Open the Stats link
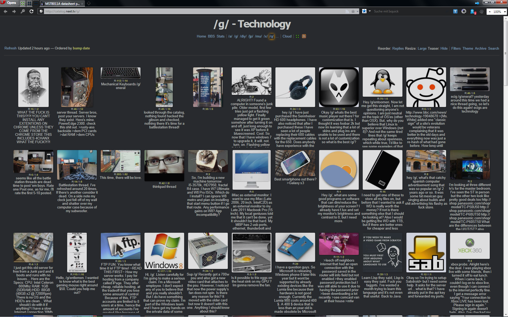The width and height of the screenshot is (508, 317). coord(220,36)
